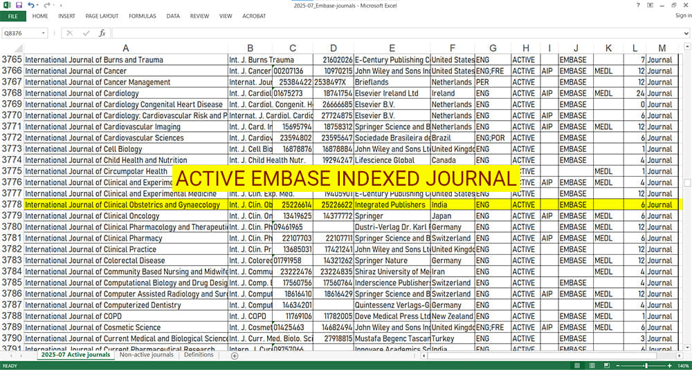Open the FILE tab
692x370 pixels.
coord(12,17)
